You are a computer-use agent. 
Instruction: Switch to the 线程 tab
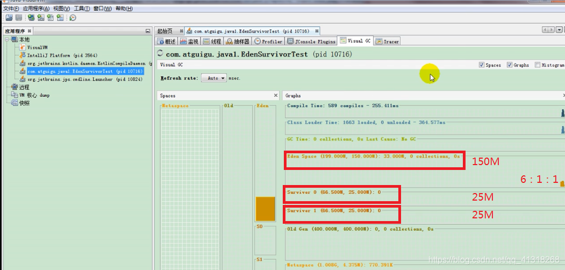point(212,41)
